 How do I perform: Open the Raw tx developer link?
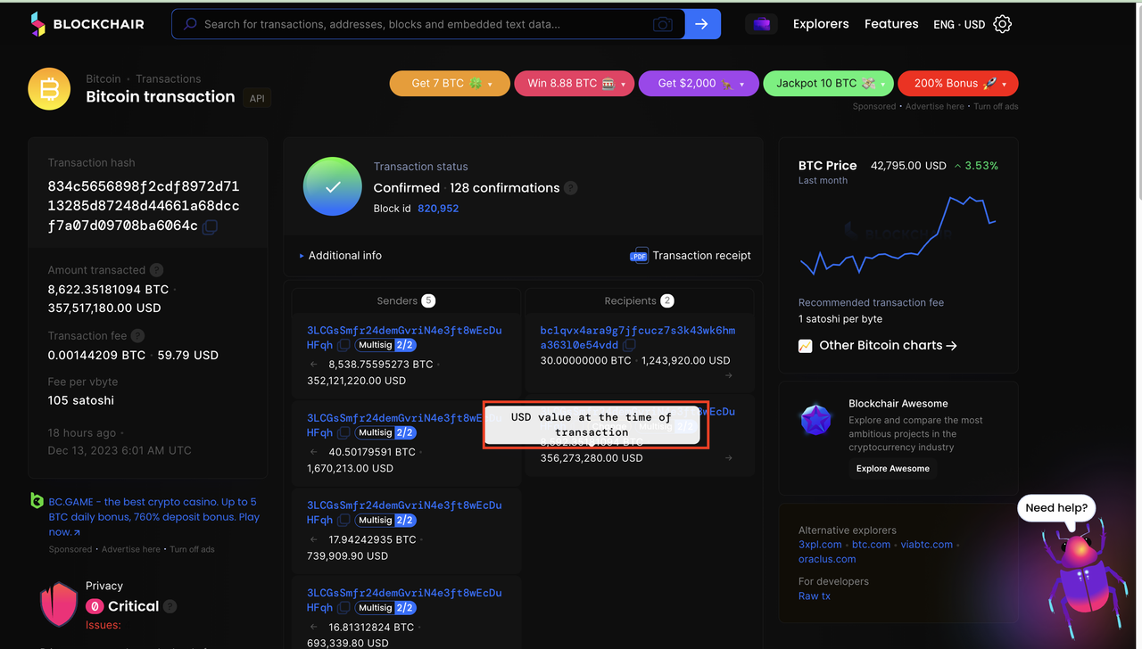814,596
